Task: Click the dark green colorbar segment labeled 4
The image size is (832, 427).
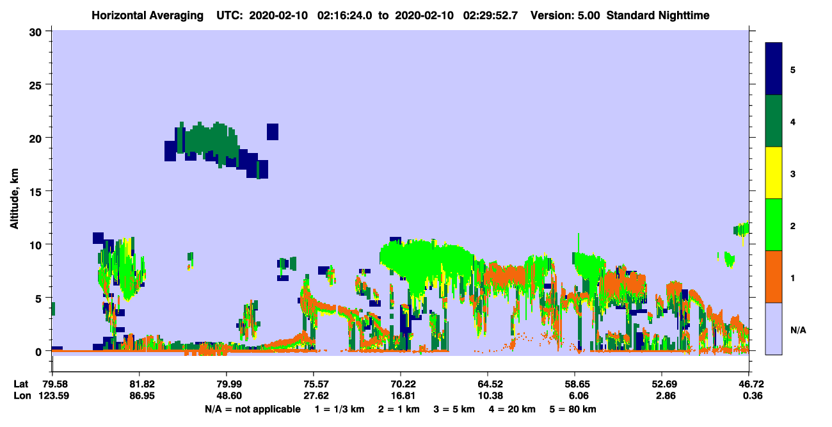Action: click(774, 120)
